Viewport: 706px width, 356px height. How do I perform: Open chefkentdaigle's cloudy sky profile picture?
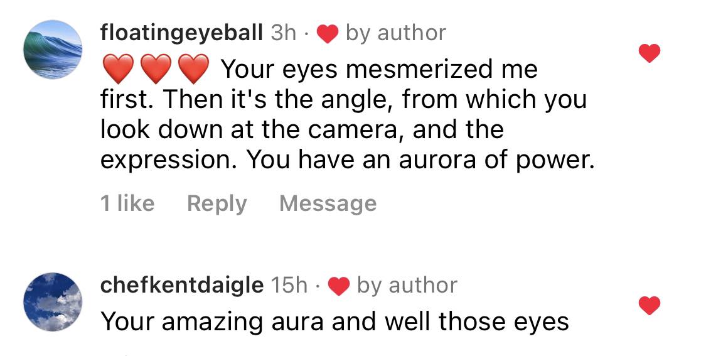coord(53,302)
